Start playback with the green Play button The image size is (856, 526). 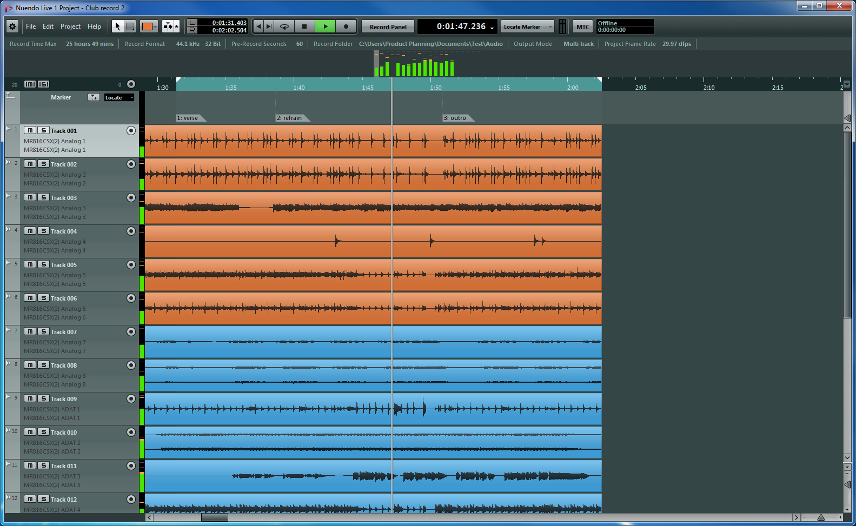click(325, 26)
